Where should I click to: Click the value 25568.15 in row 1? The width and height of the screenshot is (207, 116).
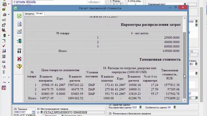(x=48, y=85)
